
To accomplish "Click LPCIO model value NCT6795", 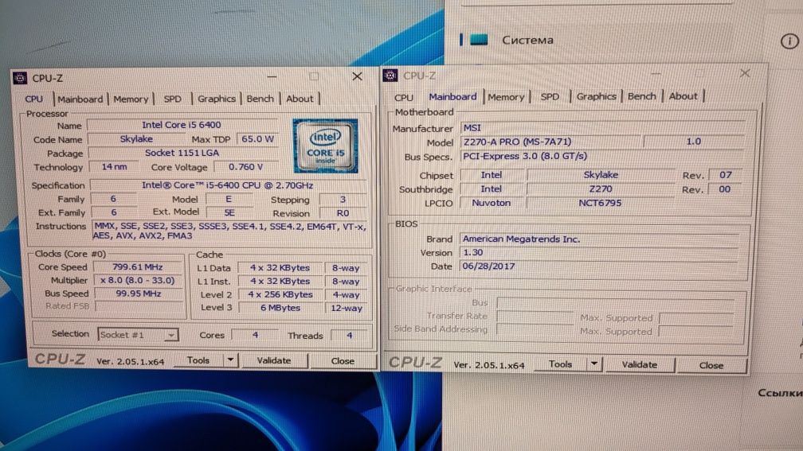I will pos(600,203).
